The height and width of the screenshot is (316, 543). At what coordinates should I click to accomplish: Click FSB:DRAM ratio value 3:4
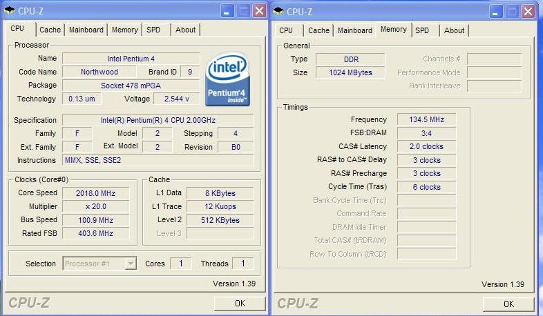(x=427, y=133)
